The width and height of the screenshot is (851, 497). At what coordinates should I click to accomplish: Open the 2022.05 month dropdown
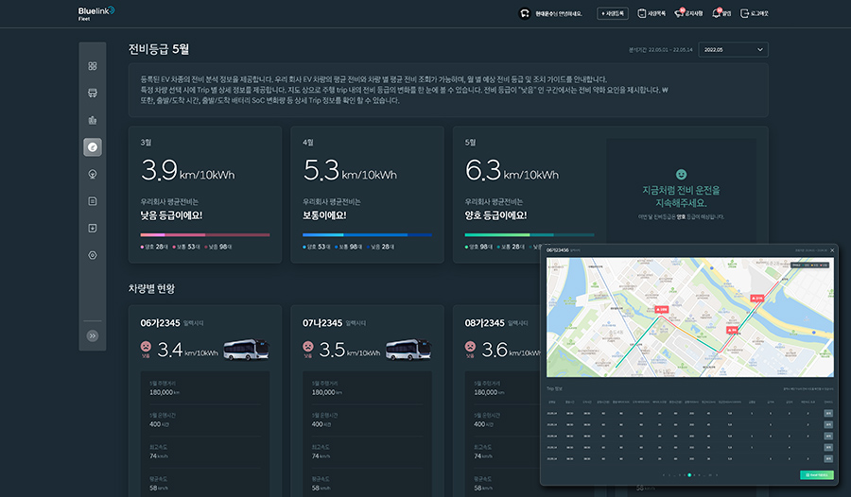734,49
